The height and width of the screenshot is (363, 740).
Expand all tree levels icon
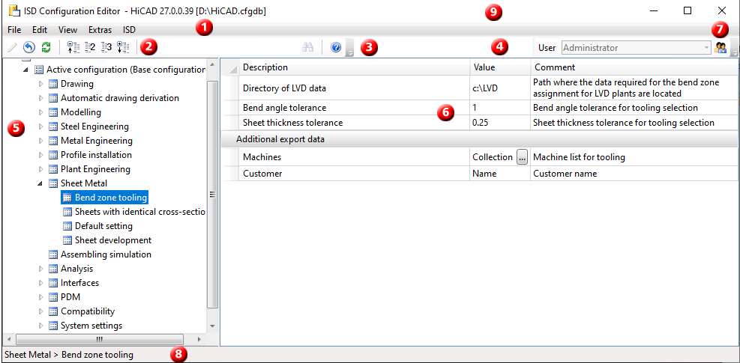[122, 47]
